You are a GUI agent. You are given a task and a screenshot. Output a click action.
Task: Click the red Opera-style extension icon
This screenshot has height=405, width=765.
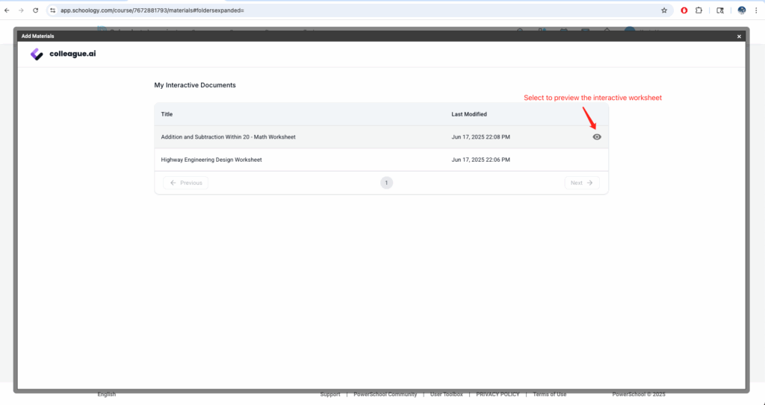pos(684,10)
